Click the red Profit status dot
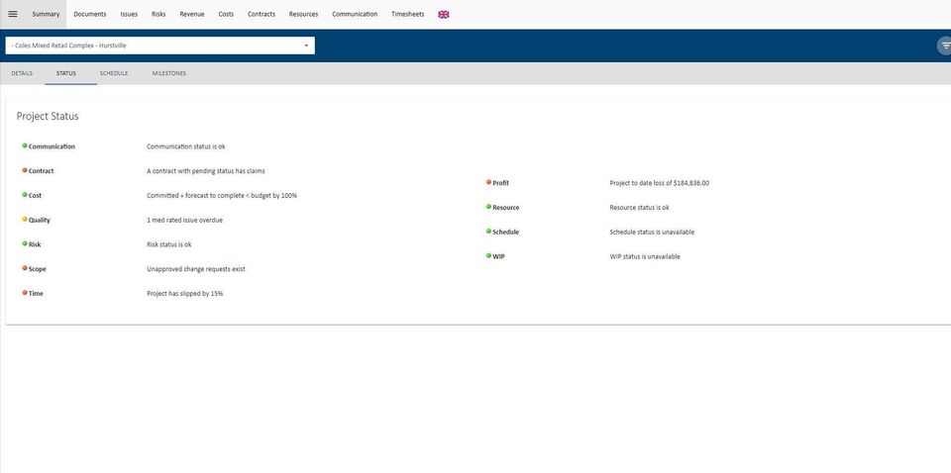Viewport: 951px width, 473px height. [488, 182]
